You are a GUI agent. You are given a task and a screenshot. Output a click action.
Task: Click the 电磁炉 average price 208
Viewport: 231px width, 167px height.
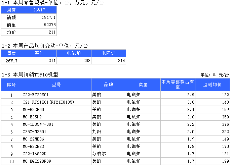point(87,61)
